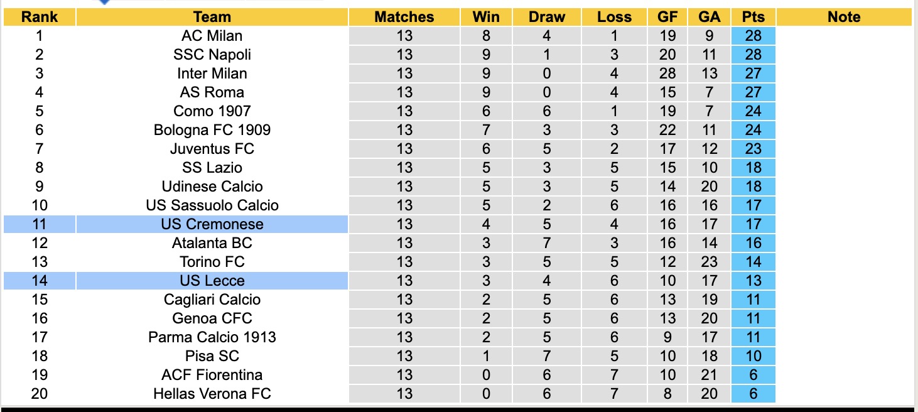
Task: Click Juventus FC in the table
Action: [212, 149]
